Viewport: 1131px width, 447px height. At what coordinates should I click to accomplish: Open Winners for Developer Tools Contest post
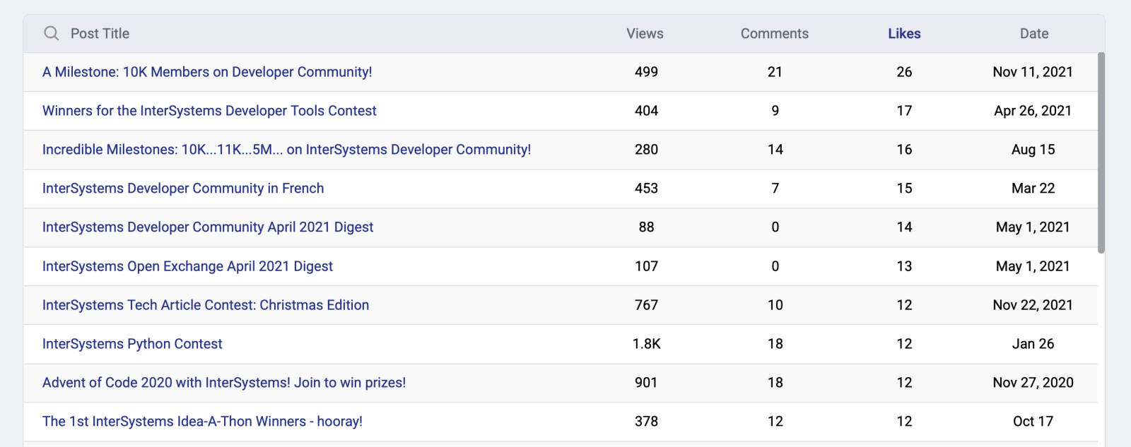pos(209,111)
